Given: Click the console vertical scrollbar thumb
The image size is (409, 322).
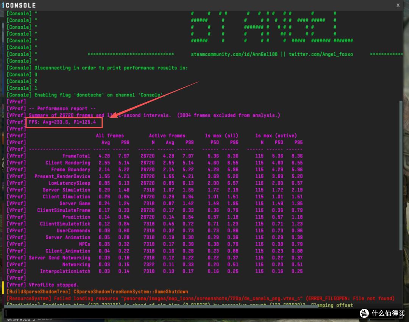Looking at the screenshot, I should 401,176.
